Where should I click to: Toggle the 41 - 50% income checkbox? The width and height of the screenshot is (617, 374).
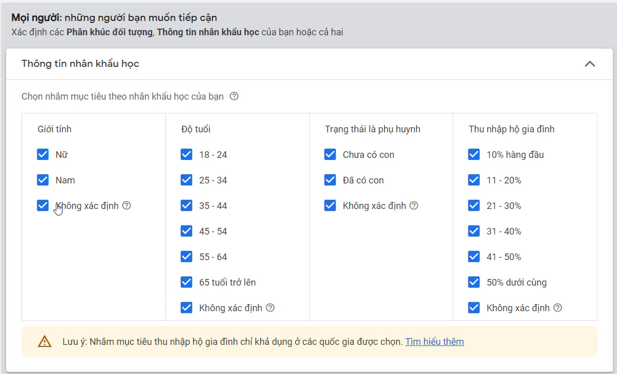click(x=474, y=257)
